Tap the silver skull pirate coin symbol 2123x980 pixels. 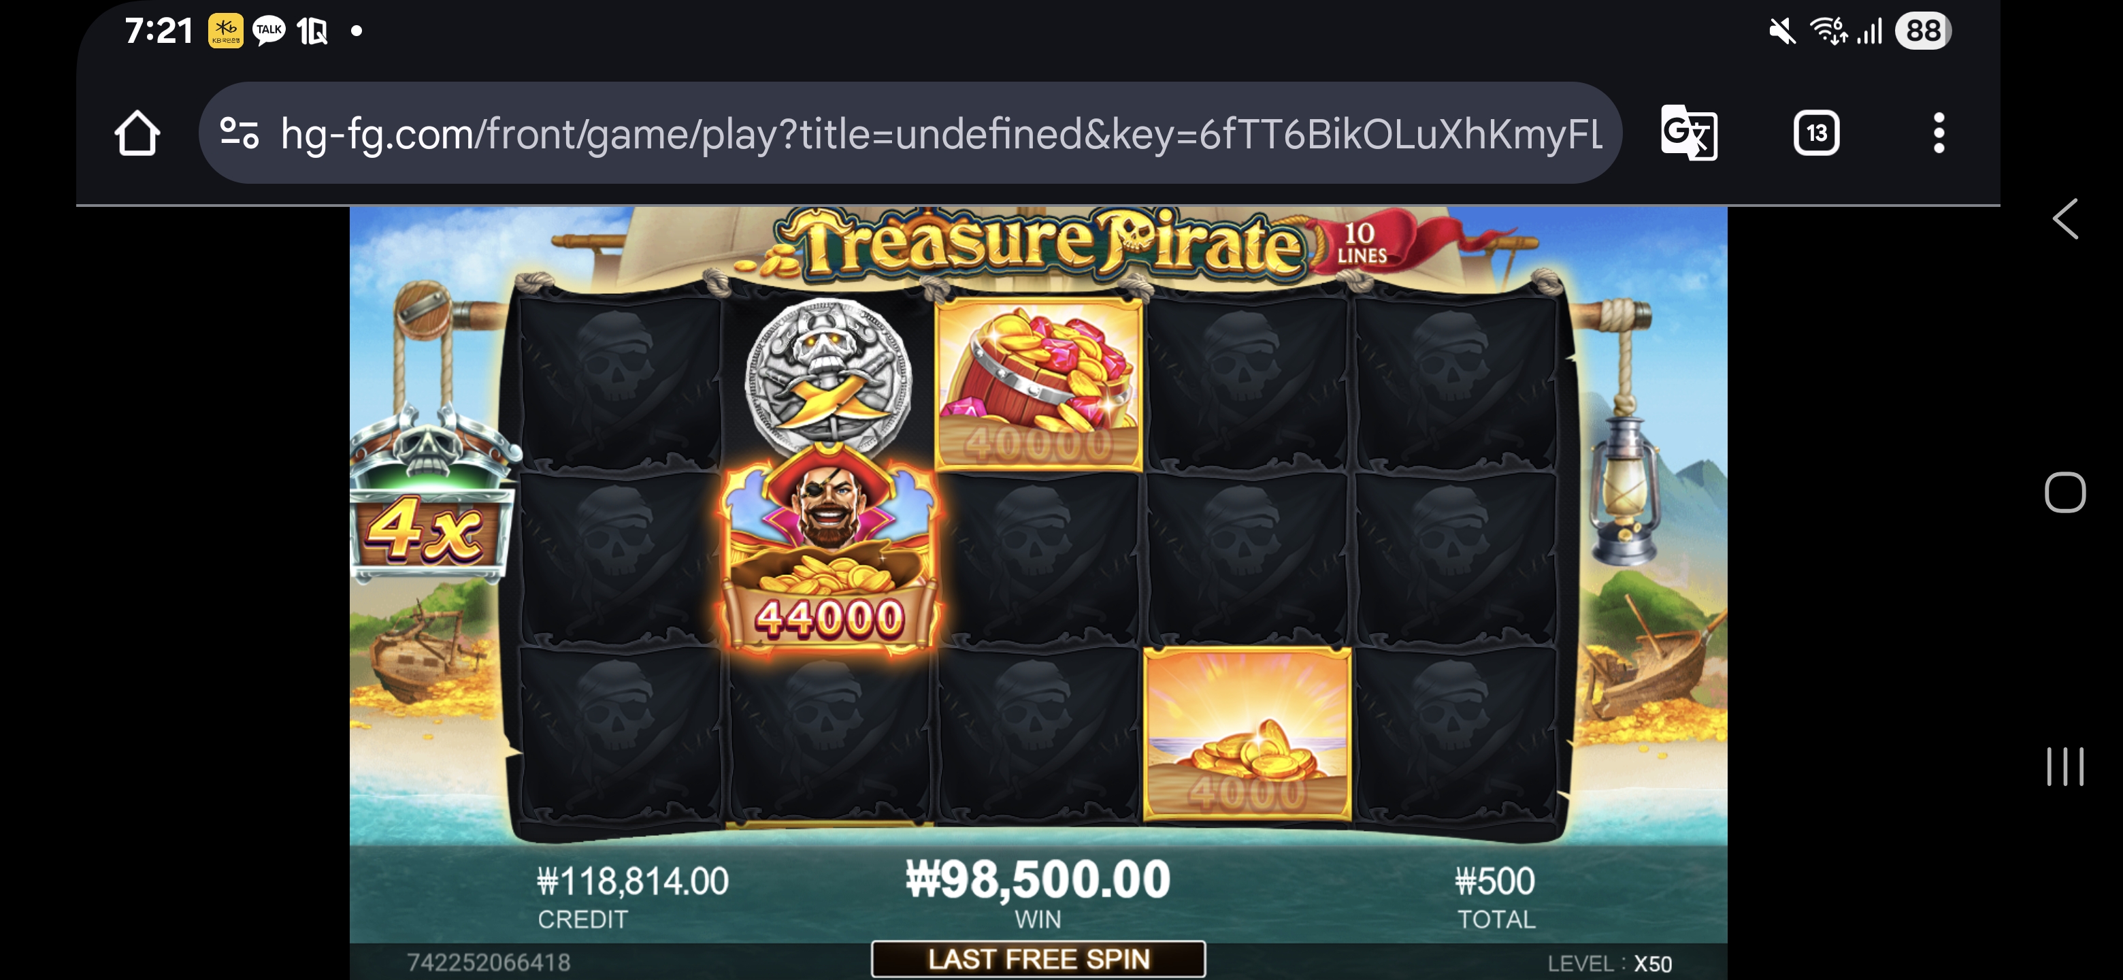point(828,374)
